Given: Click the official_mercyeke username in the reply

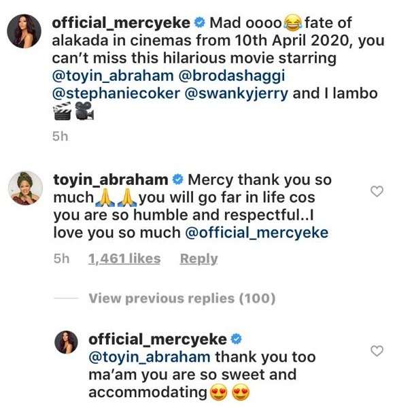Looking at the screenshot, I should 158,338.
